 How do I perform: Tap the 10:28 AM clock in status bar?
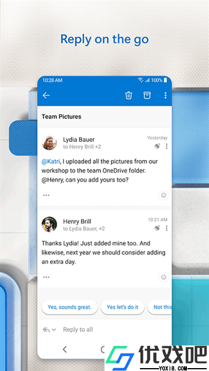click(52, 80)
